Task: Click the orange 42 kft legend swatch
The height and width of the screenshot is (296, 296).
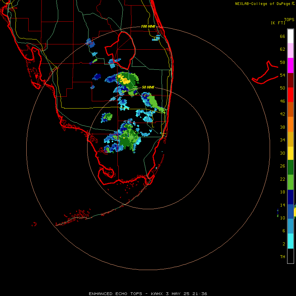Action: coord(290,124)
